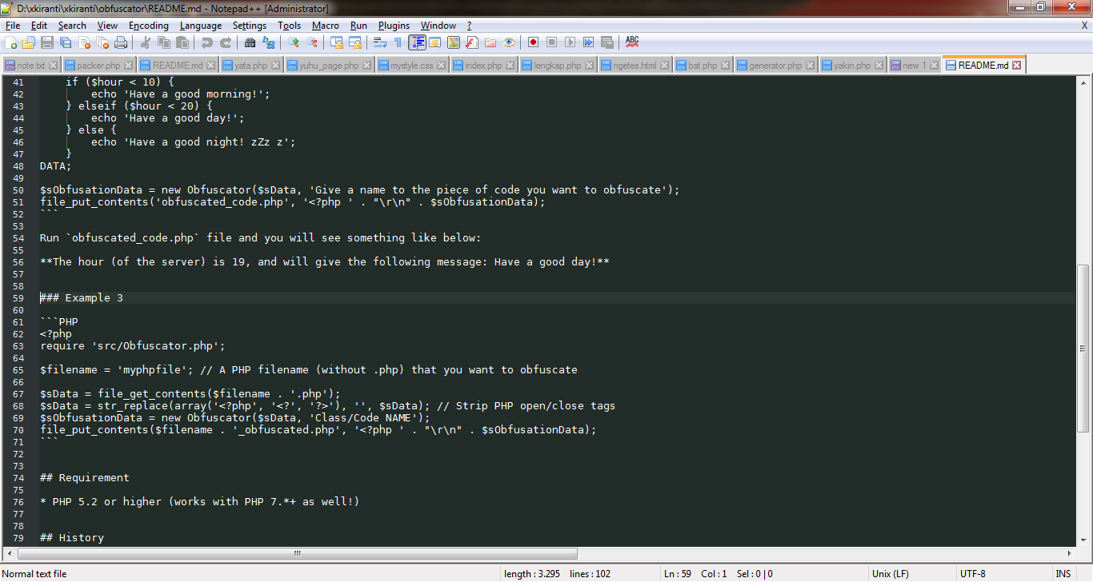Open the Encoding menu

149,26
